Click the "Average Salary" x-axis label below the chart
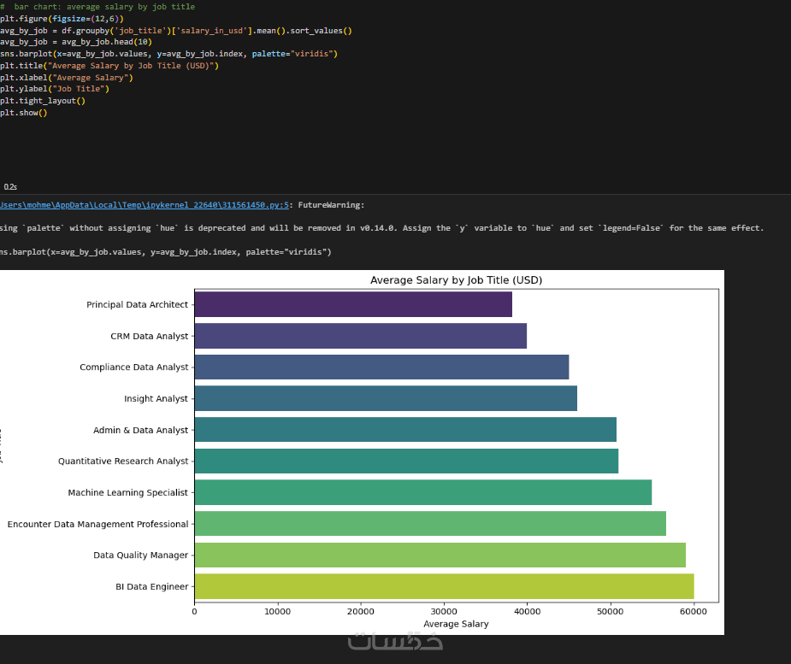 coord(456,624)
